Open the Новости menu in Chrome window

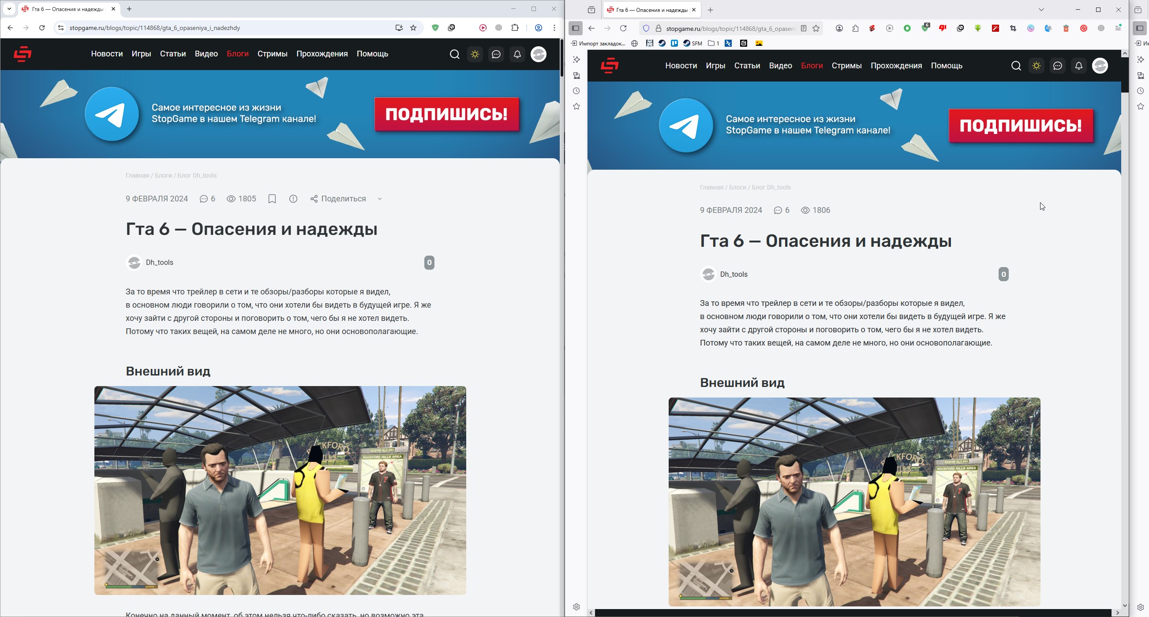(107, 54)
